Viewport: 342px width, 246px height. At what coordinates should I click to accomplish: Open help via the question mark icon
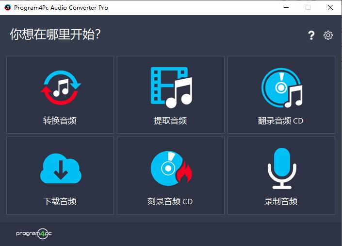(x=311, y=35)
